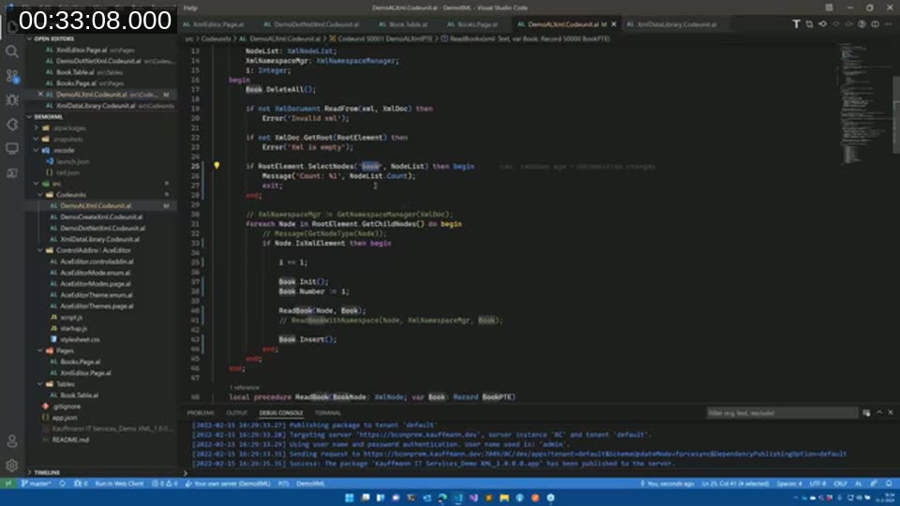This screenshot has height=506, width=900.
Task: Open the Run and Debug view
Action: coord(11,100)
